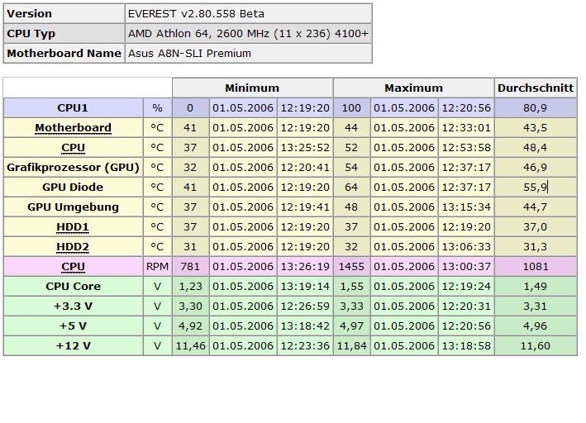
Task: Click the CPU fan minimum value 781
Action: [190, 266]
